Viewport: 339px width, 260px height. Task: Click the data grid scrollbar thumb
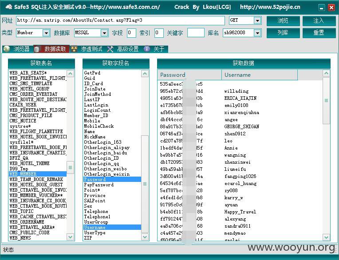pos(326,101)
